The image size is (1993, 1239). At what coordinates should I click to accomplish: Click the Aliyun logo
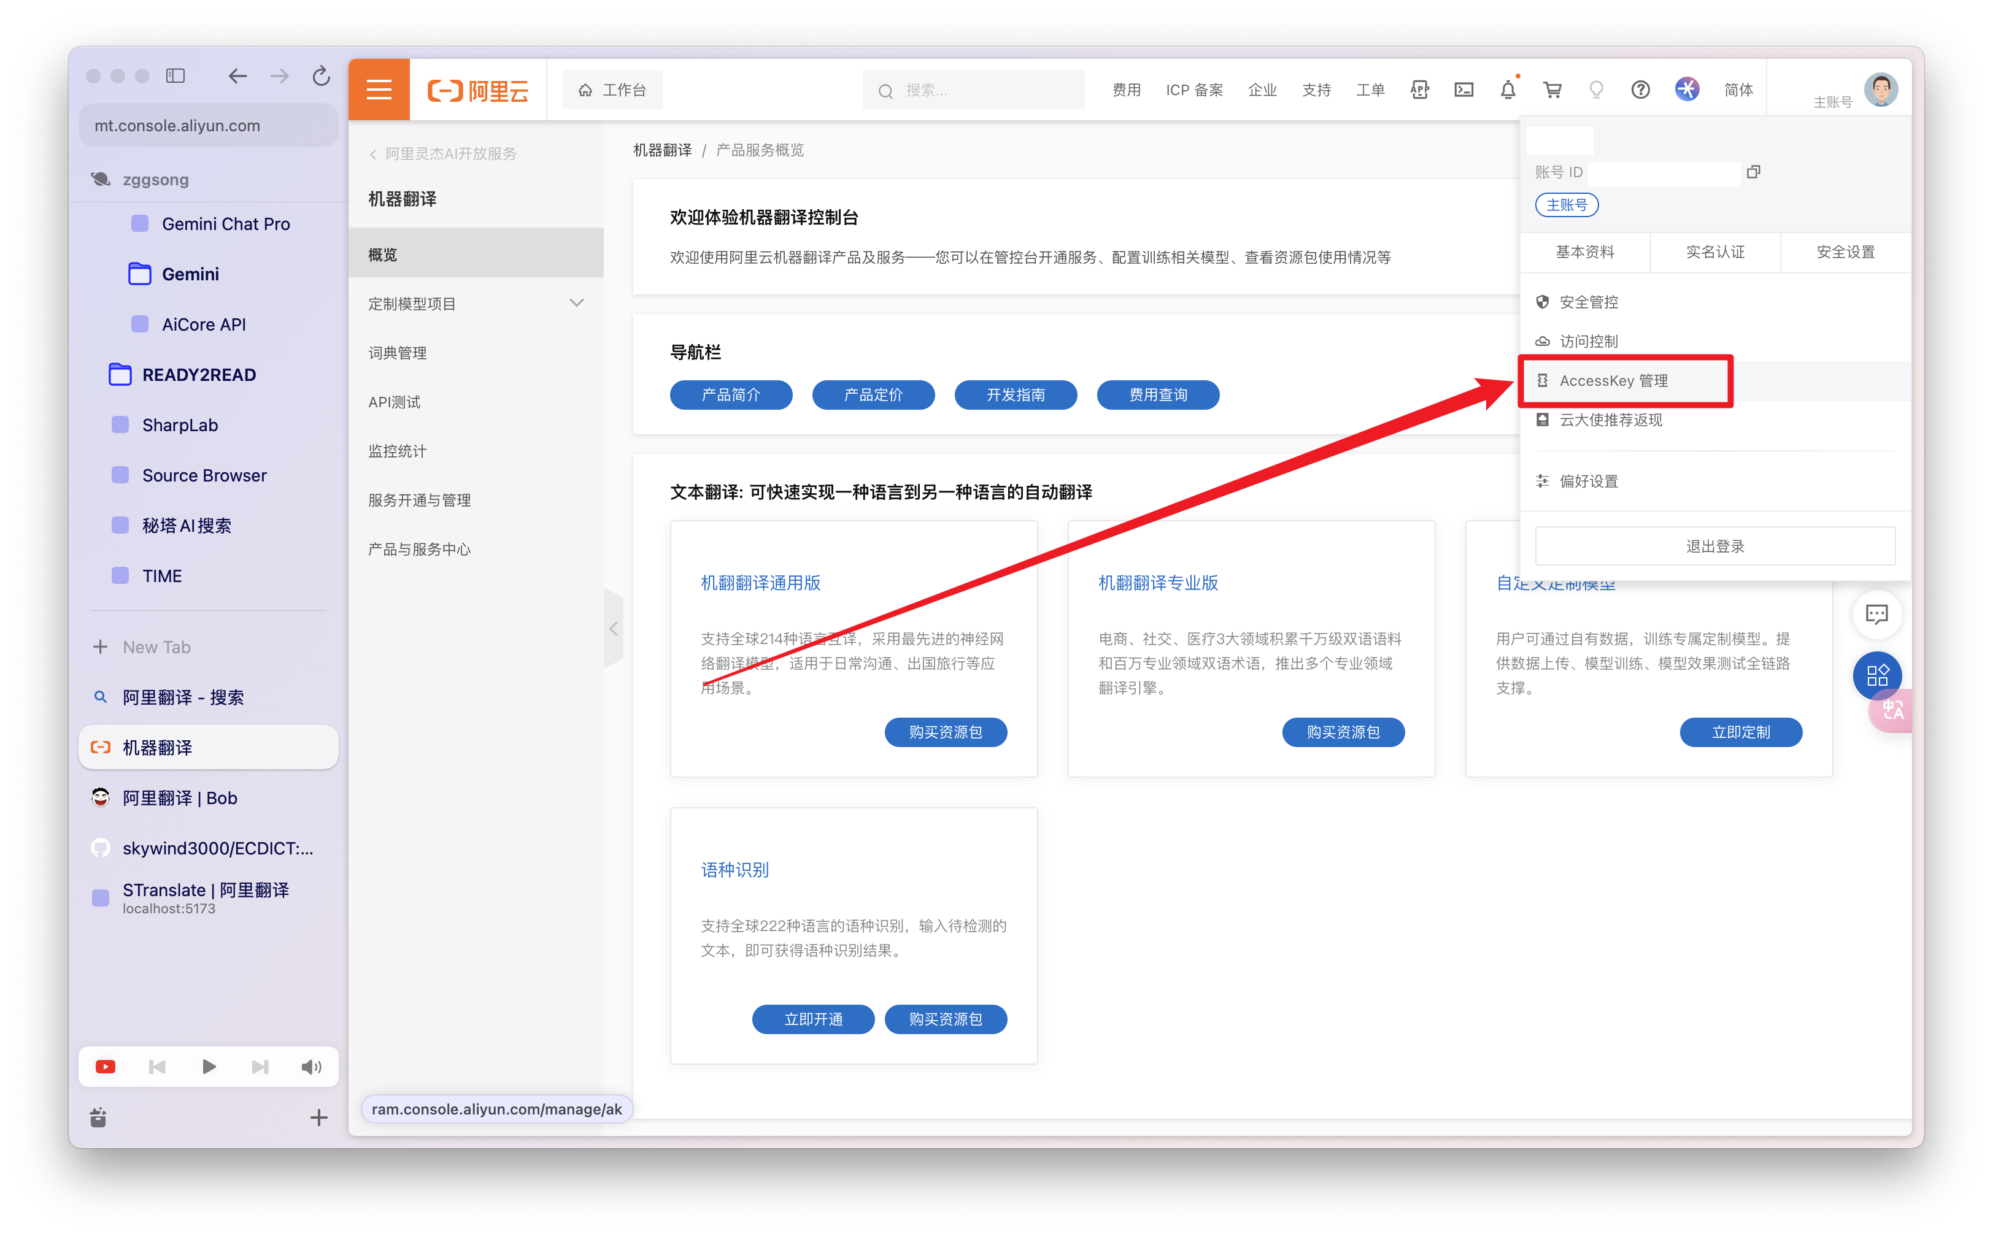478,90
